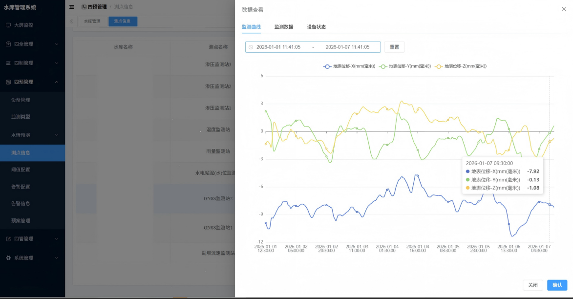Screen dimensions: 573x299
Task: Click the 四全管理 sidebar icon
Action: [x=8, y=44]
